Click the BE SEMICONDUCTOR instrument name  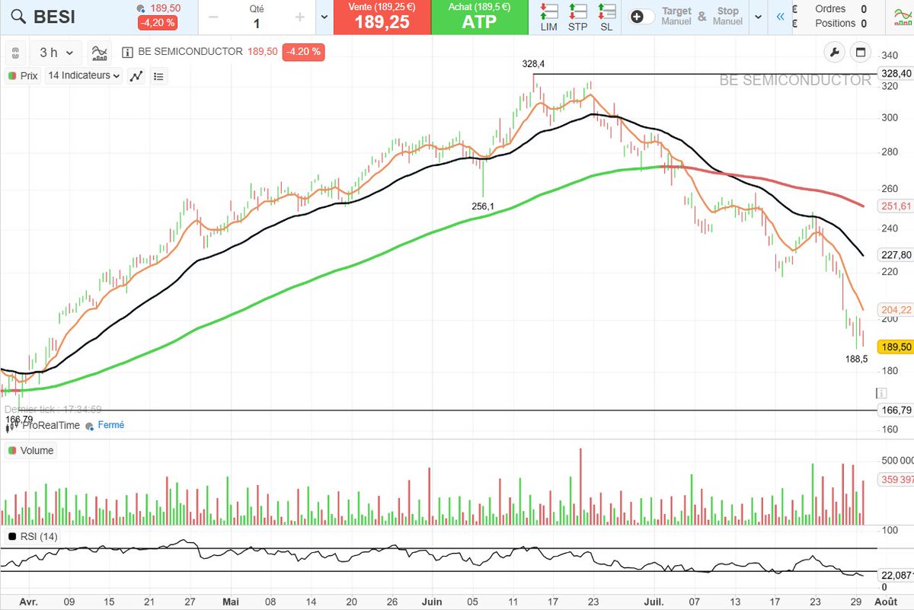pos(190,53)
